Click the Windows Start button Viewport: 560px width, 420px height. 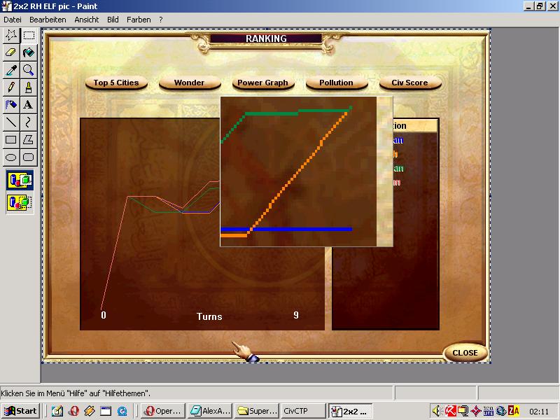(21, 411)
